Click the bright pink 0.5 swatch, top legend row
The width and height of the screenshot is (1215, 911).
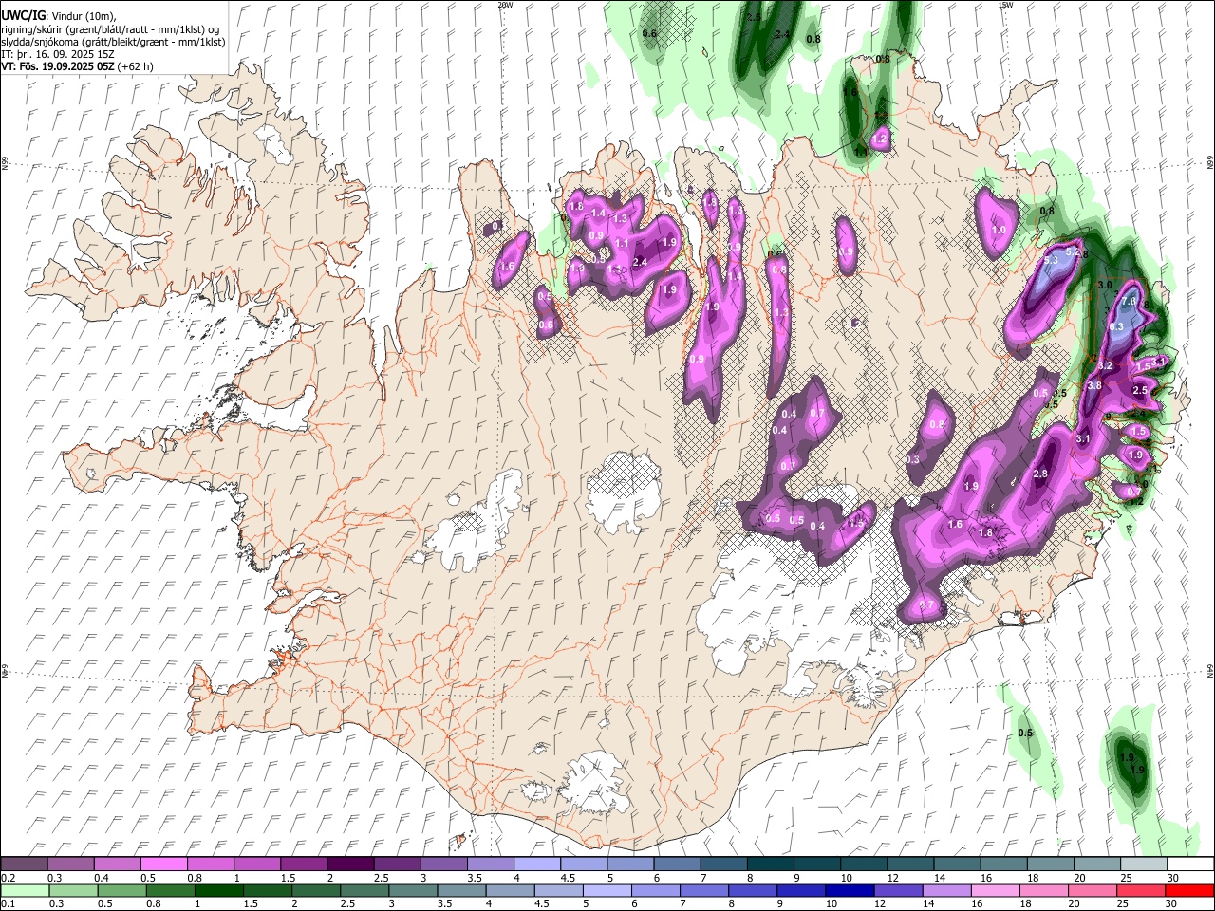pos(163,865)
